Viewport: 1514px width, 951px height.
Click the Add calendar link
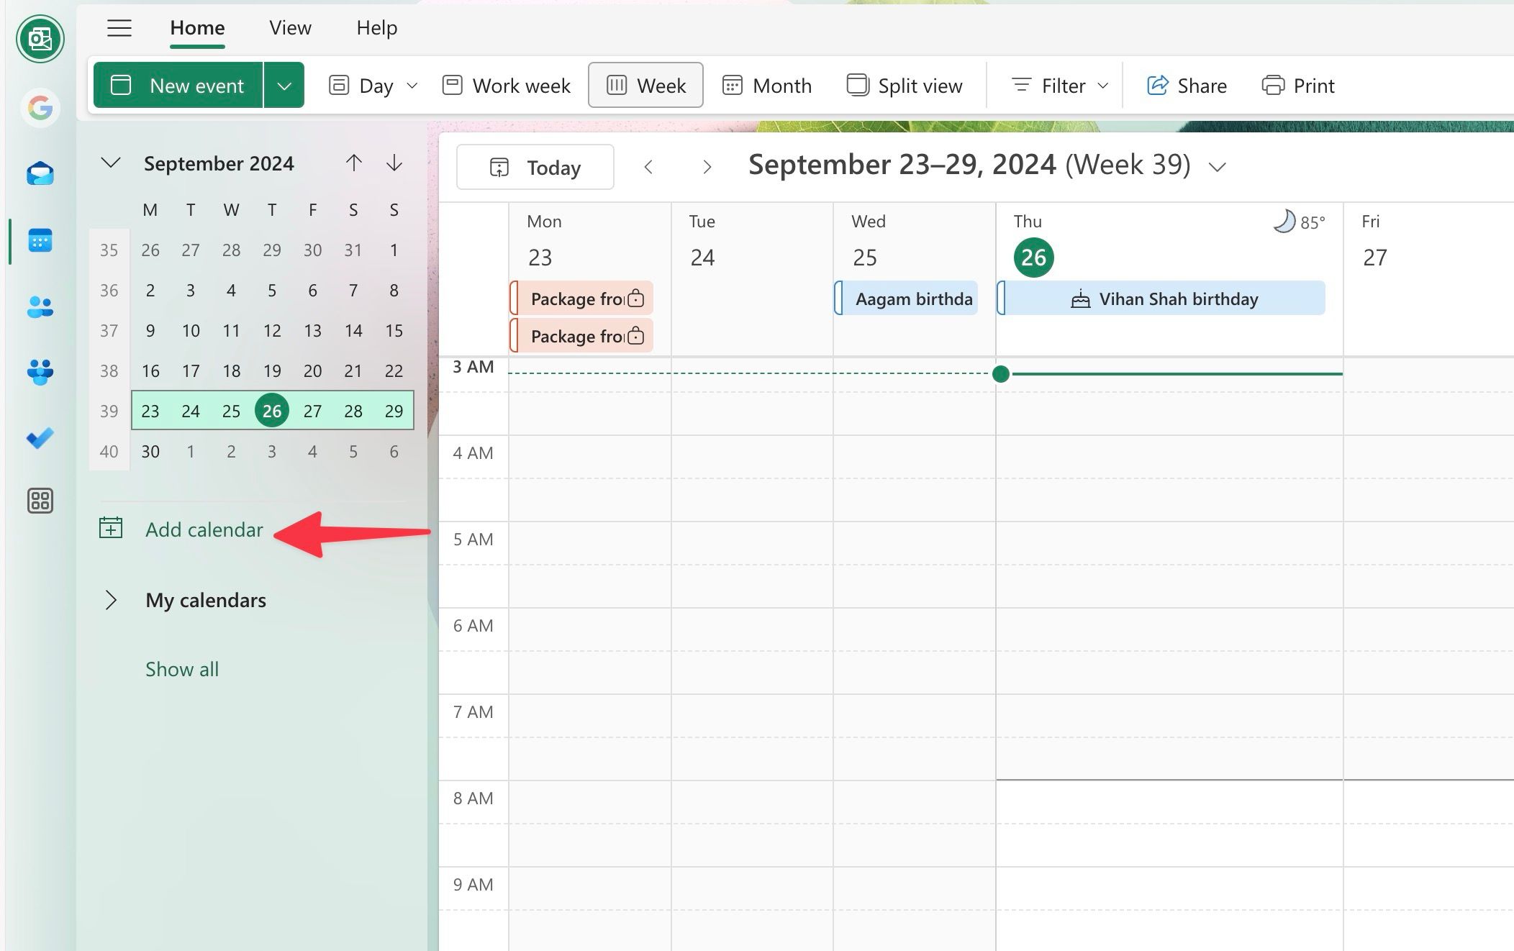(204, 529)
